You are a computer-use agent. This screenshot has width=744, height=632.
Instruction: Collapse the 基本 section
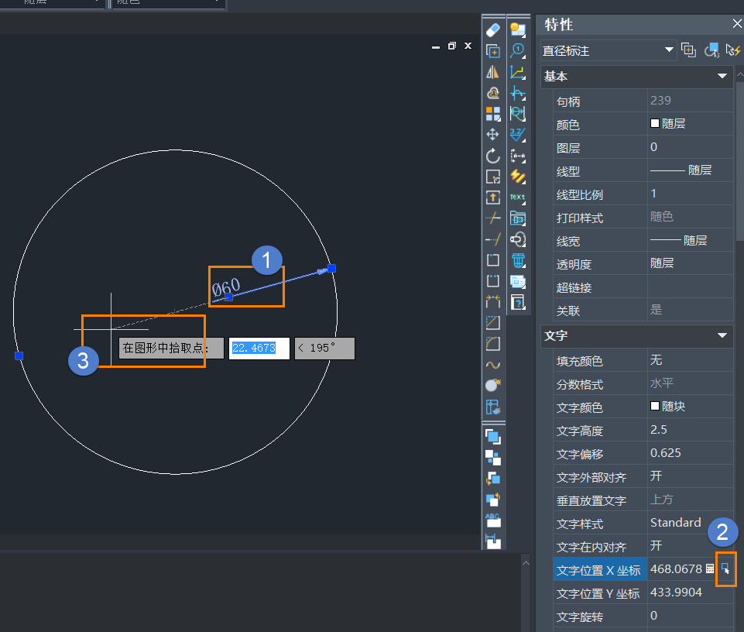coord(722,76)
